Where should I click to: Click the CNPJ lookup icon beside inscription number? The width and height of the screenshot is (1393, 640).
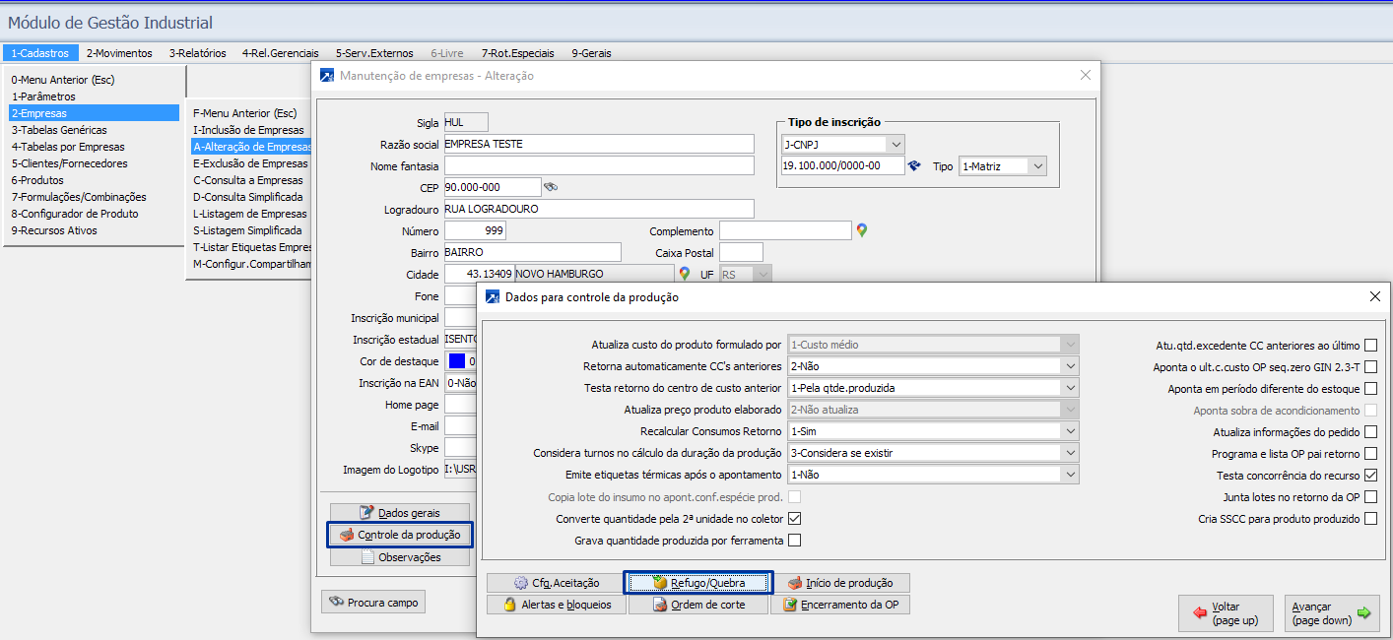click(915, 166)
